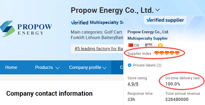The height and width of the screenshot is (105, 205).
Task: Click the Verified logo beside Multispecialty text
Action: tap(79, 22)
